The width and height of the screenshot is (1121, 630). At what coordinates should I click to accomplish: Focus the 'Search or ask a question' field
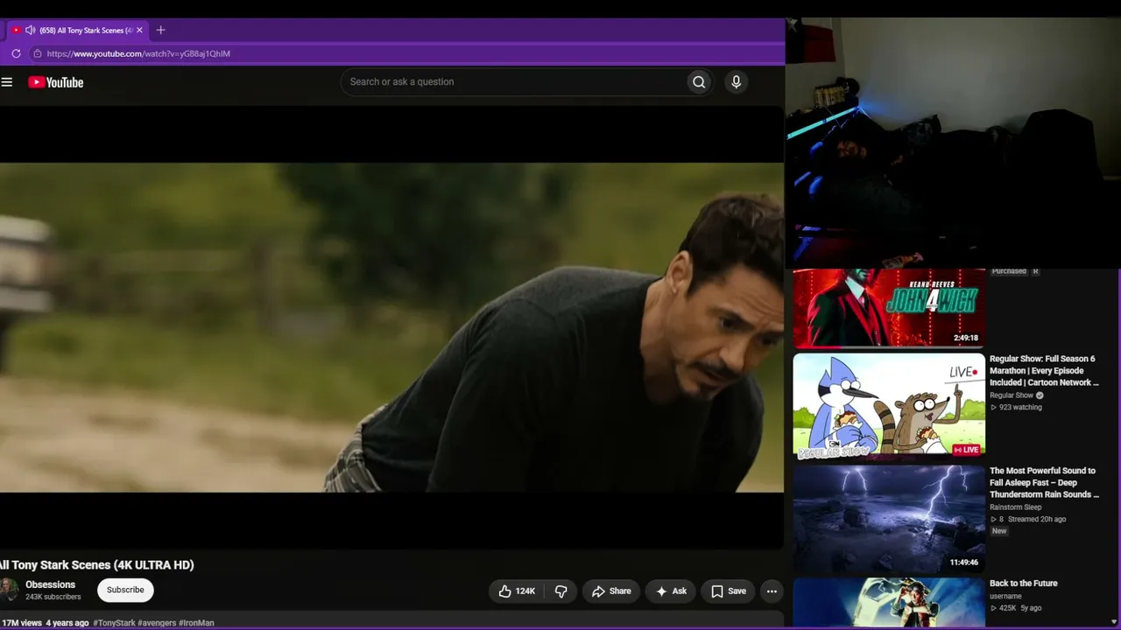(x=514, y=82)
